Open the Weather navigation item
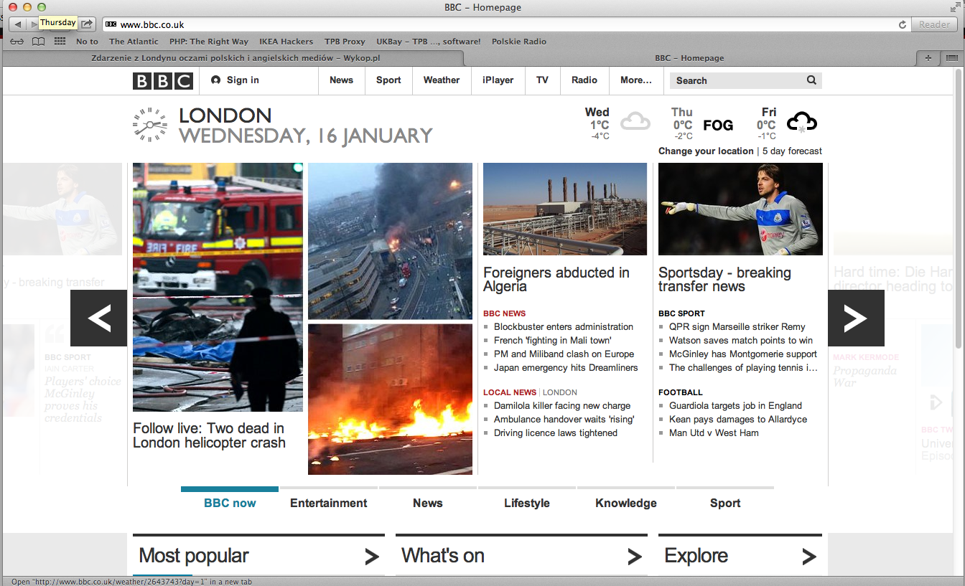This screenshot has height=586, width=965. tap(442, 80)
